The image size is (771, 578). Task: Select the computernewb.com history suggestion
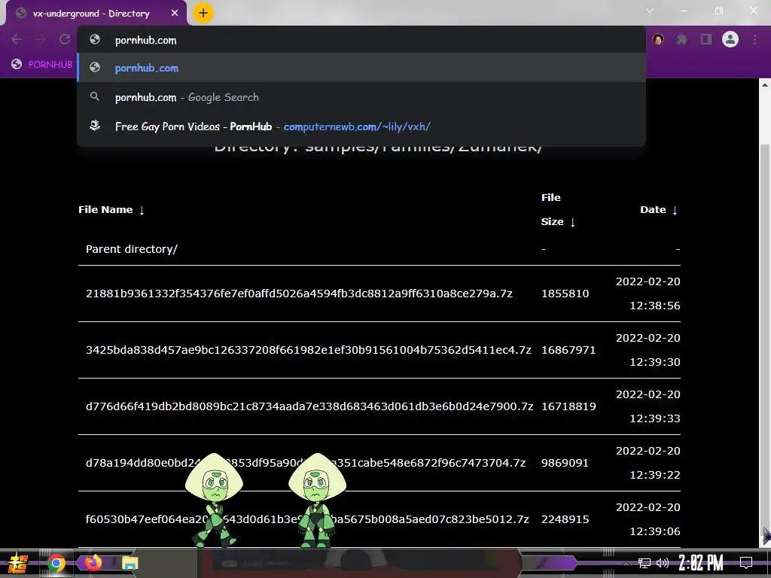(x=361, y=126)
